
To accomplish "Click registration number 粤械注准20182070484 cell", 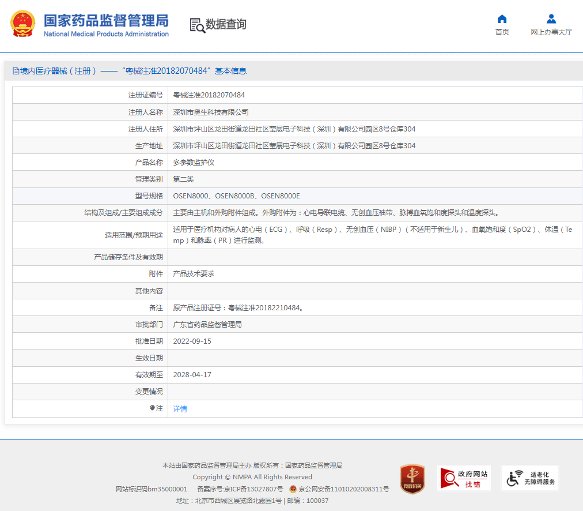I will point(209,95).
